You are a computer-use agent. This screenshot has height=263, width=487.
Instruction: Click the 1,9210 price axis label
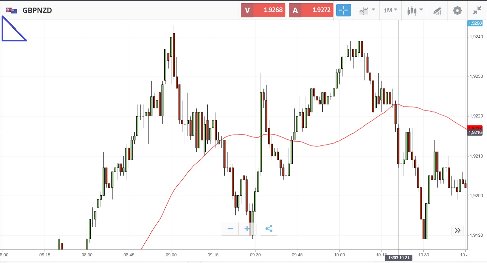coord(476,156)
